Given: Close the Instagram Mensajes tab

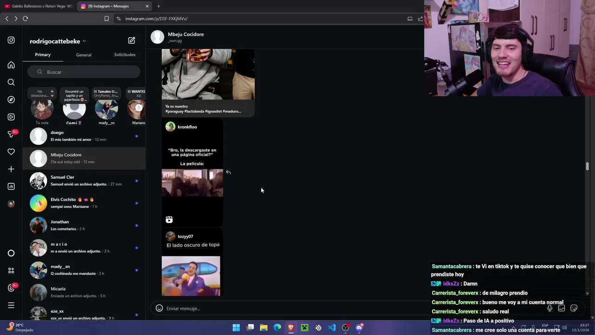Looking at the screenshot, I should pos(147,6).
